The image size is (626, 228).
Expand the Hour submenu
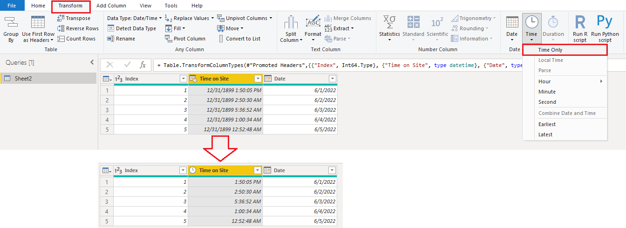point(565,81)
